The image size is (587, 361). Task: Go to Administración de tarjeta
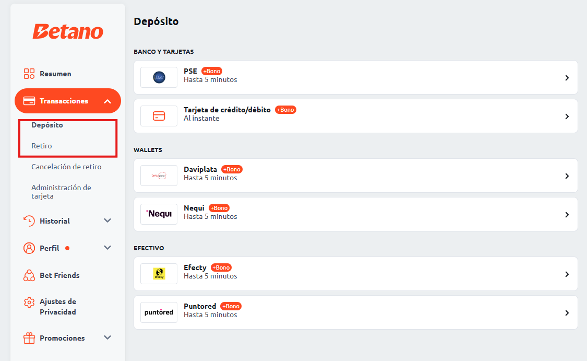click(x=61, y=192)
